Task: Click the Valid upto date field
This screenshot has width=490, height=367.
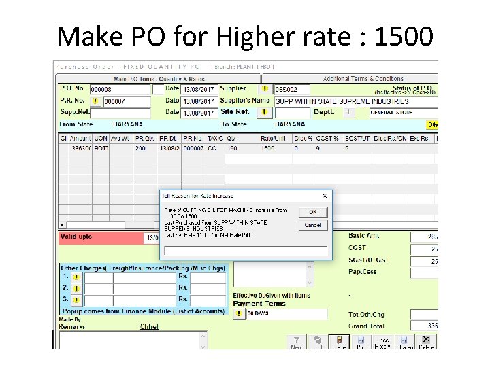Action: click(x=152, y=238)
